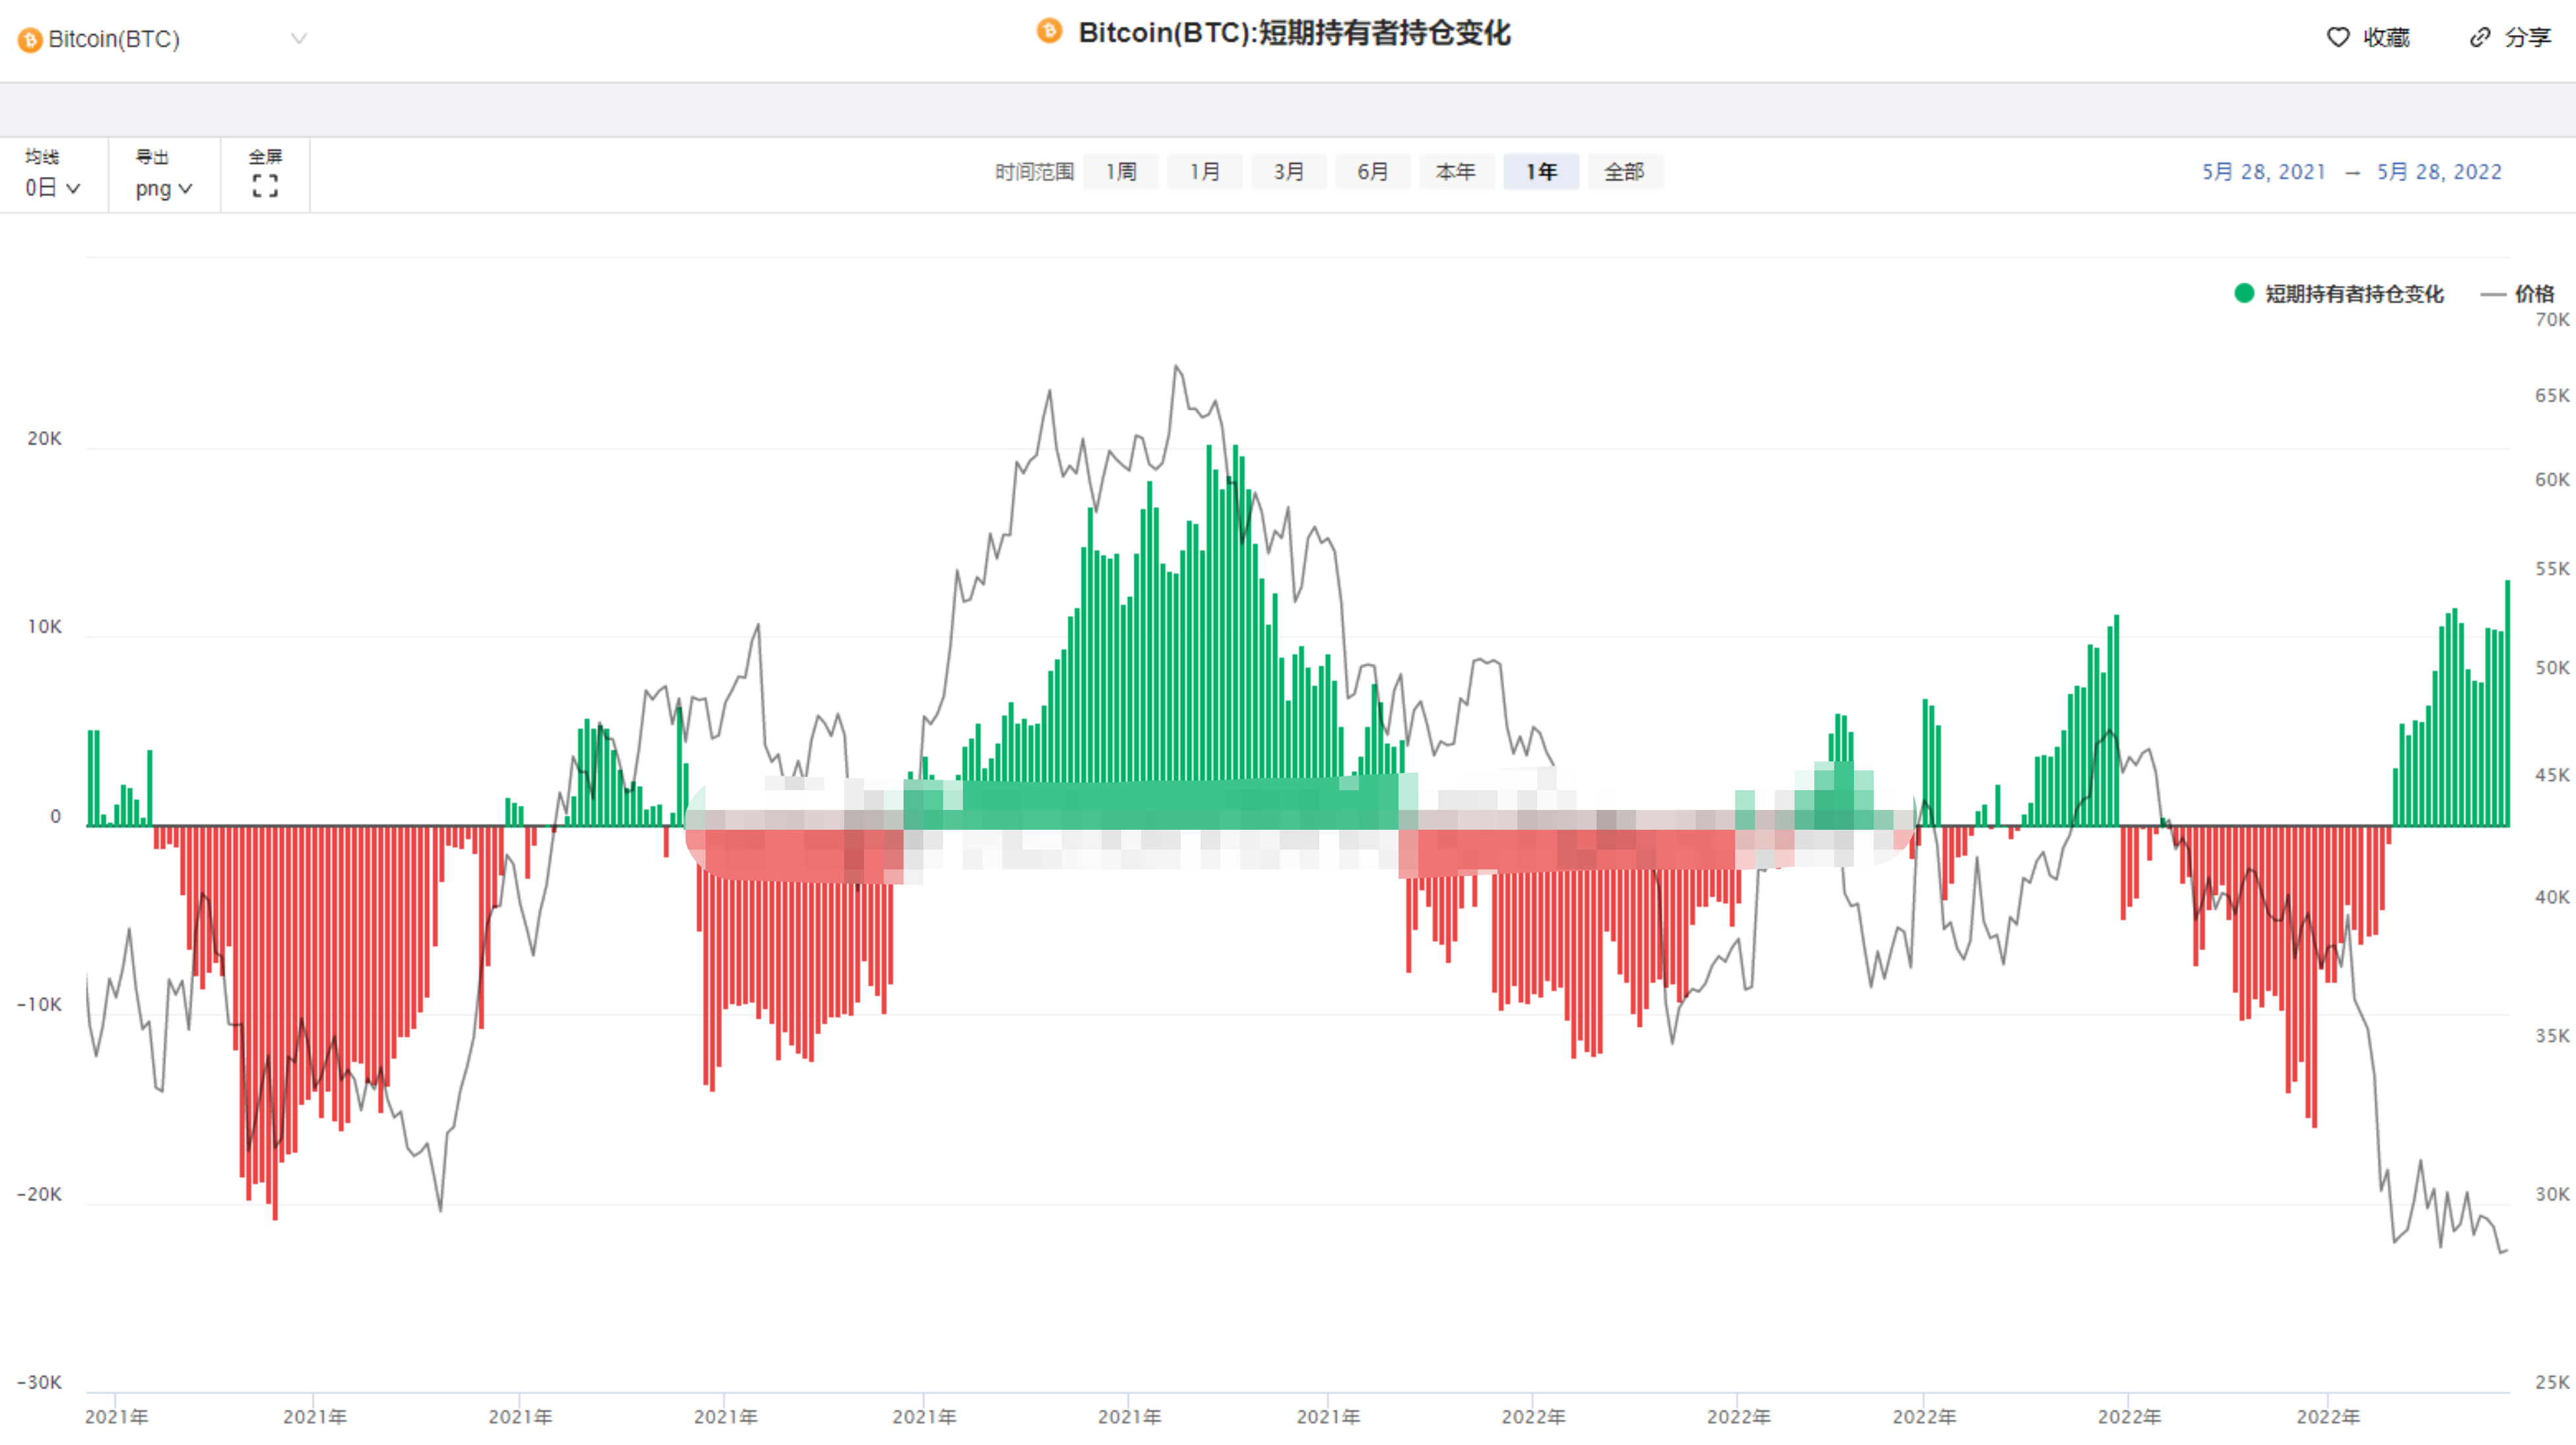Open the png export format dropdown

pyautogui.click(x=163, y=189)
